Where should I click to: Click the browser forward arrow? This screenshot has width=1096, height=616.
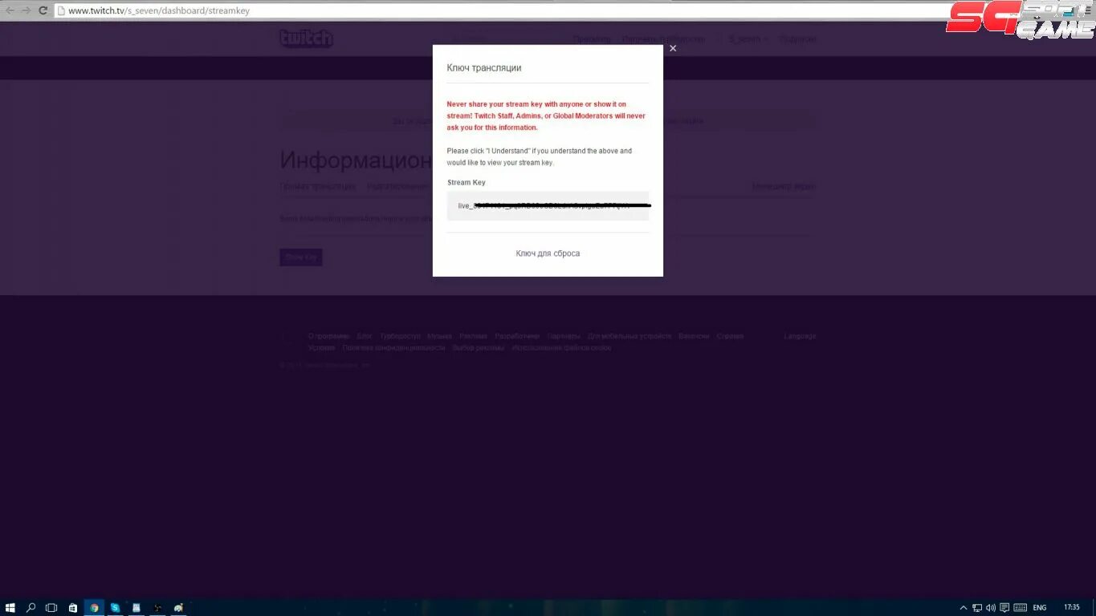point(26,10)
